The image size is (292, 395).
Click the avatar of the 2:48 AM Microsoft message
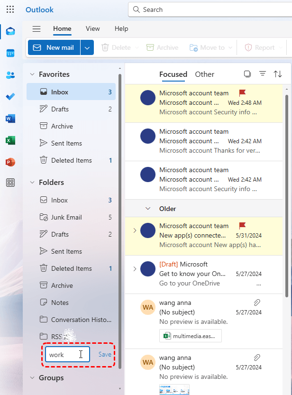pyautogui.click(x=148, y=98)
